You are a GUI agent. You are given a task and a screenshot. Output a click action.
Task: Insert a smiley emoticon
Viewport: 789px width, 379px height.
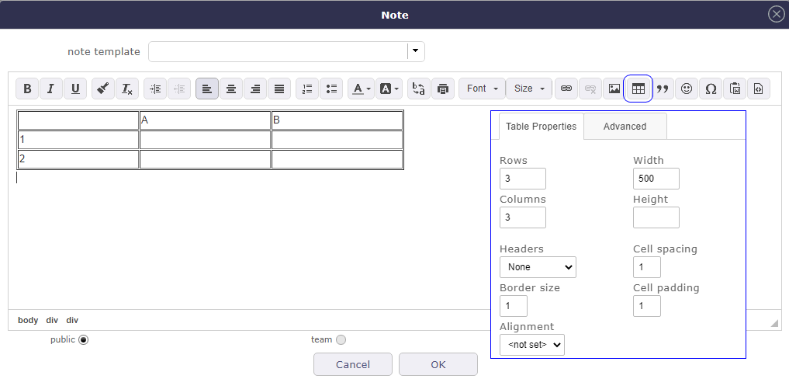[x=686, y=89]
